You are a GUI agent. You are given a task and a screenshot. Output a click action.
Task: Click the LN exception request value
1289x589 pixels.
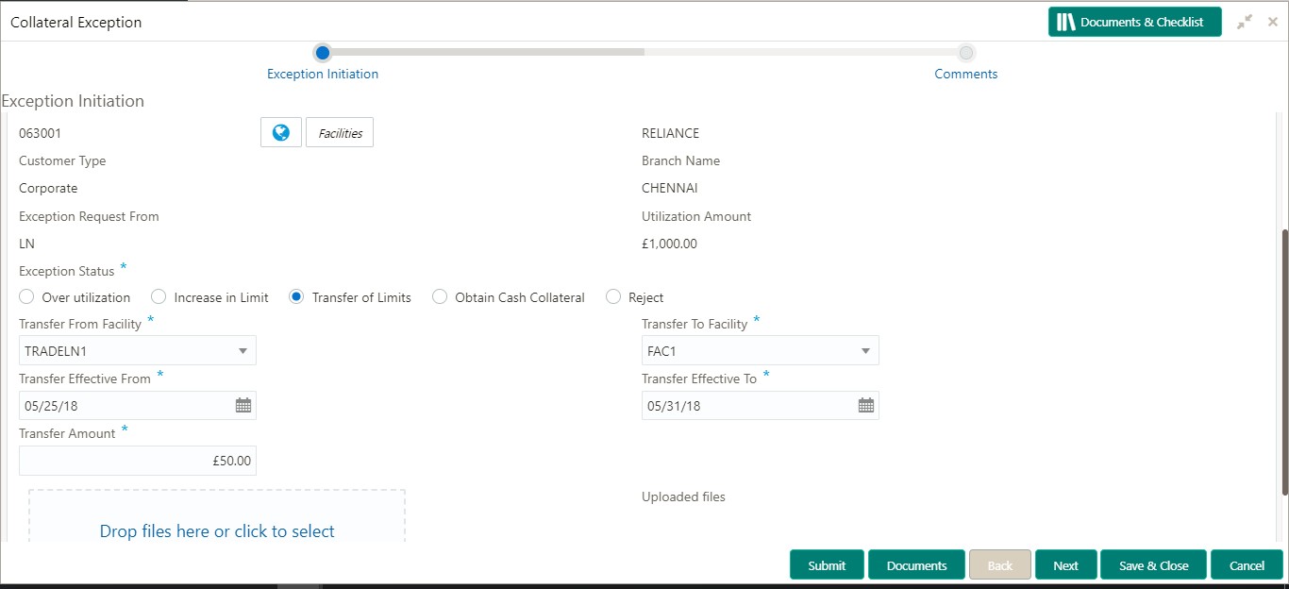click(x=26, y=244)
